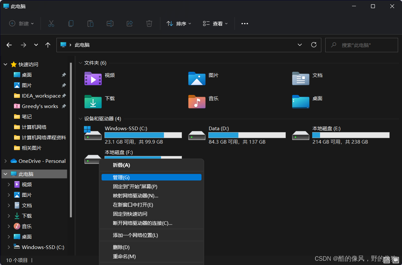Choose 重命名(M) in context menu
The width and height of the screenshot is (402, 265).
click(152, 256)
